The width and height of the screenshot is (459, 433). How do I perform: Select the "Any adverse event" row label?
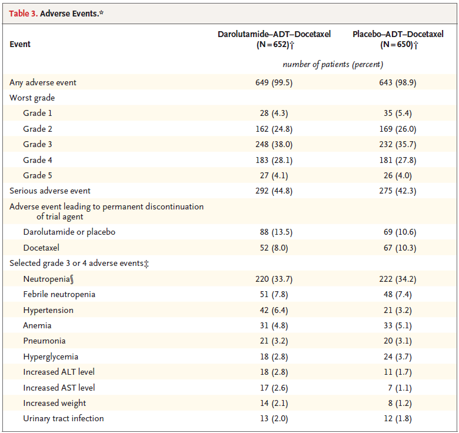(43, 82)
